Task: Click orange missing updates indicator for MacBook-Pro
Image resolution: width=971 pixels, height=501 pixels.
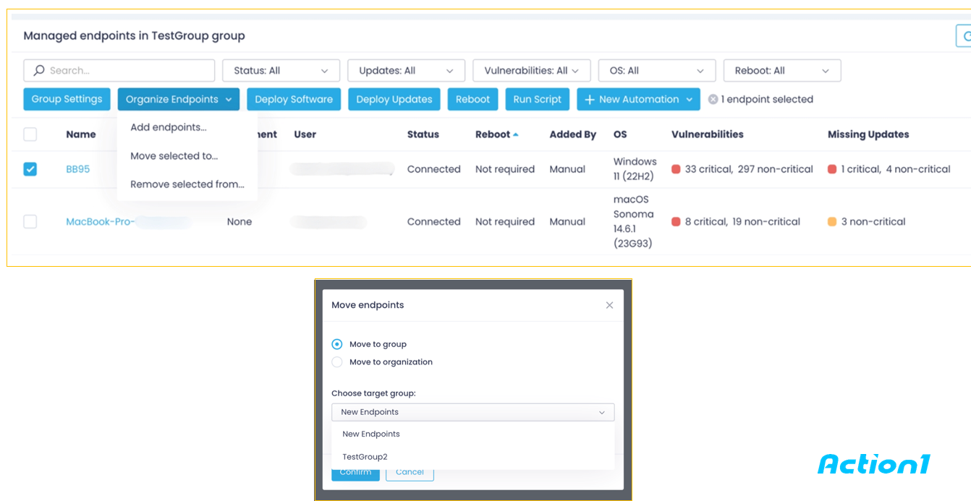Action: tap(832, 222)
